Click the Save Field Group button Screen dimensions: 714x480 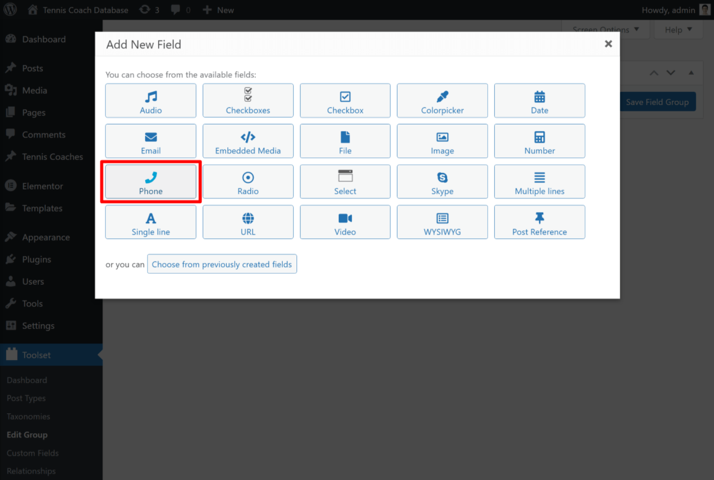click(657, 102)
